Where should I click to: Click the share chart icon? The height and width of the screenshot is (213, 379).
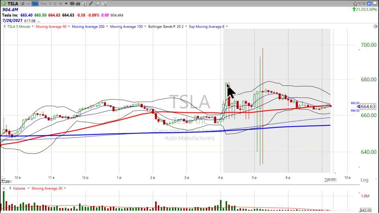[x=104, y=4]
